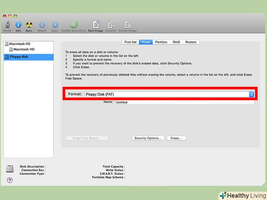The height and width of the screenshot is (200, 267).
Task: Click the Name field containing Untitled
Action: [x=185, y=102]
